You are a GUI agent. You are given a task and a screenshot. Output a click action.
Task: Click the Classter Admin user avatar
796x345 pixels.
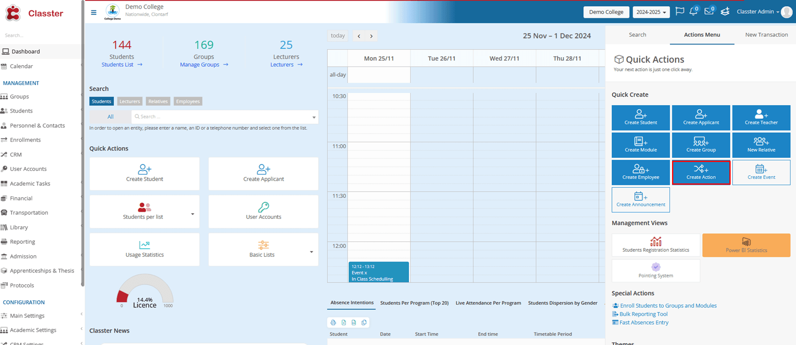[x=786, y=12]
